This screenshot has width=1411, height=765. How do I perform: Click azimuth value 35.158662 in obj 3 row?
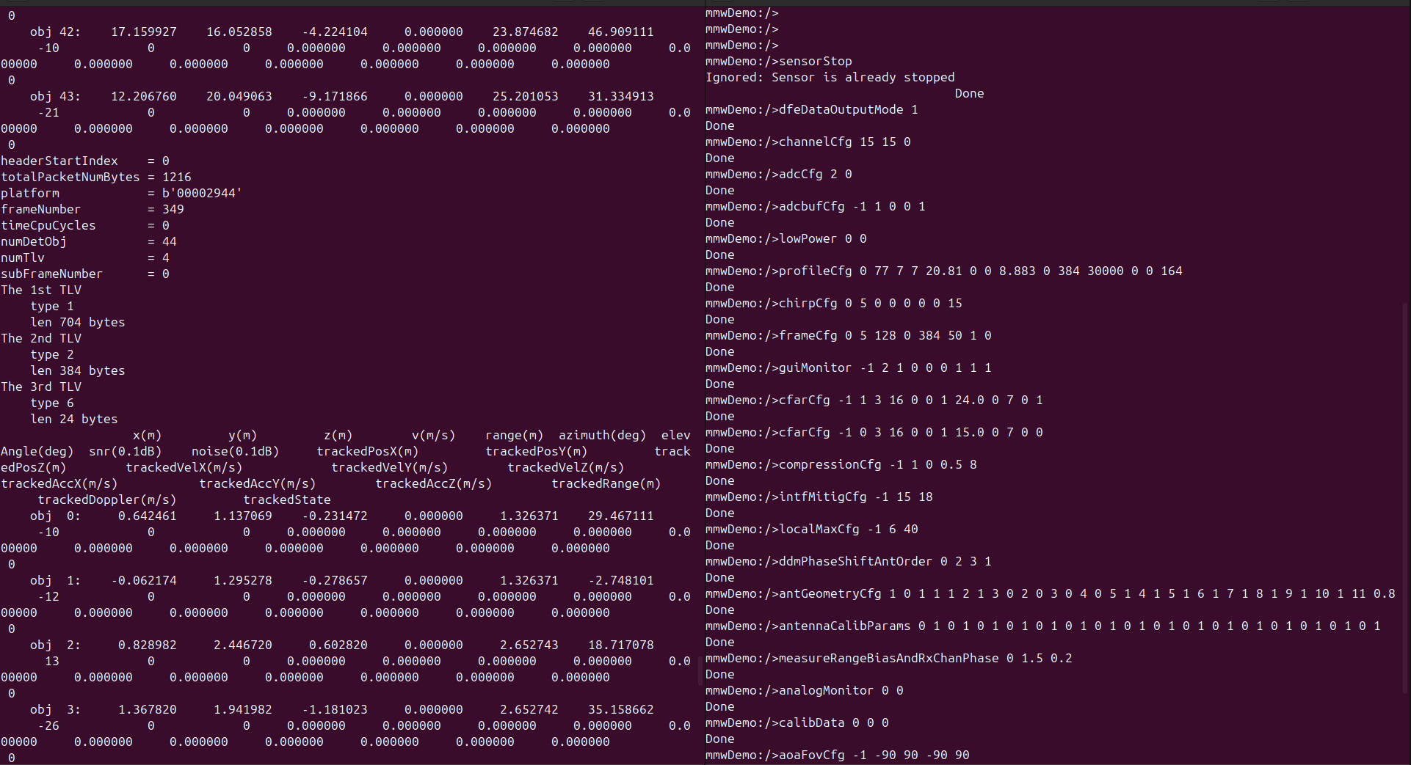(x=621, y=710)
